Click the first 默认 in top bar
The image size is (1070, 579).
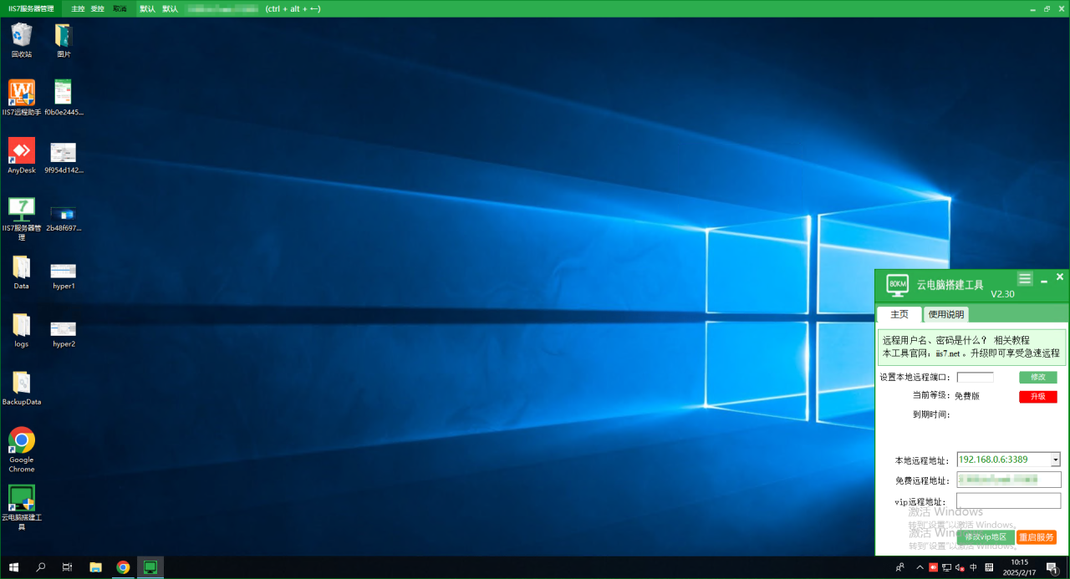point(147,8)
